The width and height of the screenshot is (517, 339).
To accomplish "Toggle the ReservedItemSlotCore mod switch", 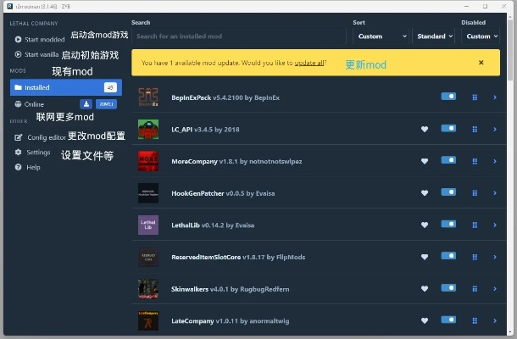I will tap(448, 256).
